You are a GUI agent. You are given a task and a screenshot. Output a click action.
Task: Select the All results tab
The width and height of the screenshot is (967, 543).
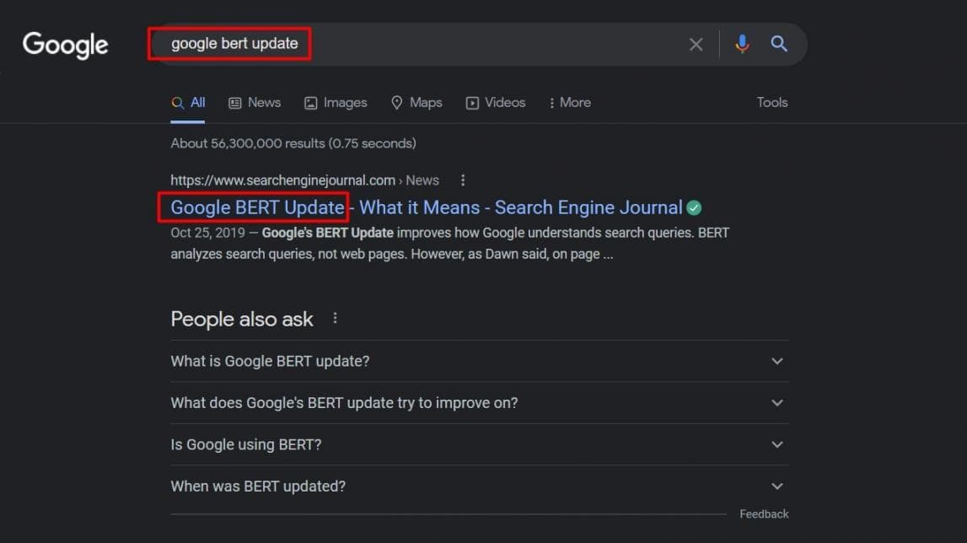pos(189,103)
